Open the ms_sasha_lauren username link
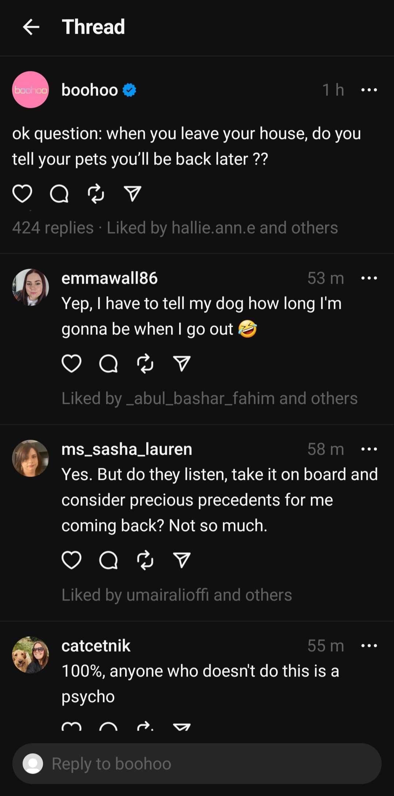This screenshot has width=394, height=796. (x=127, y=449)
